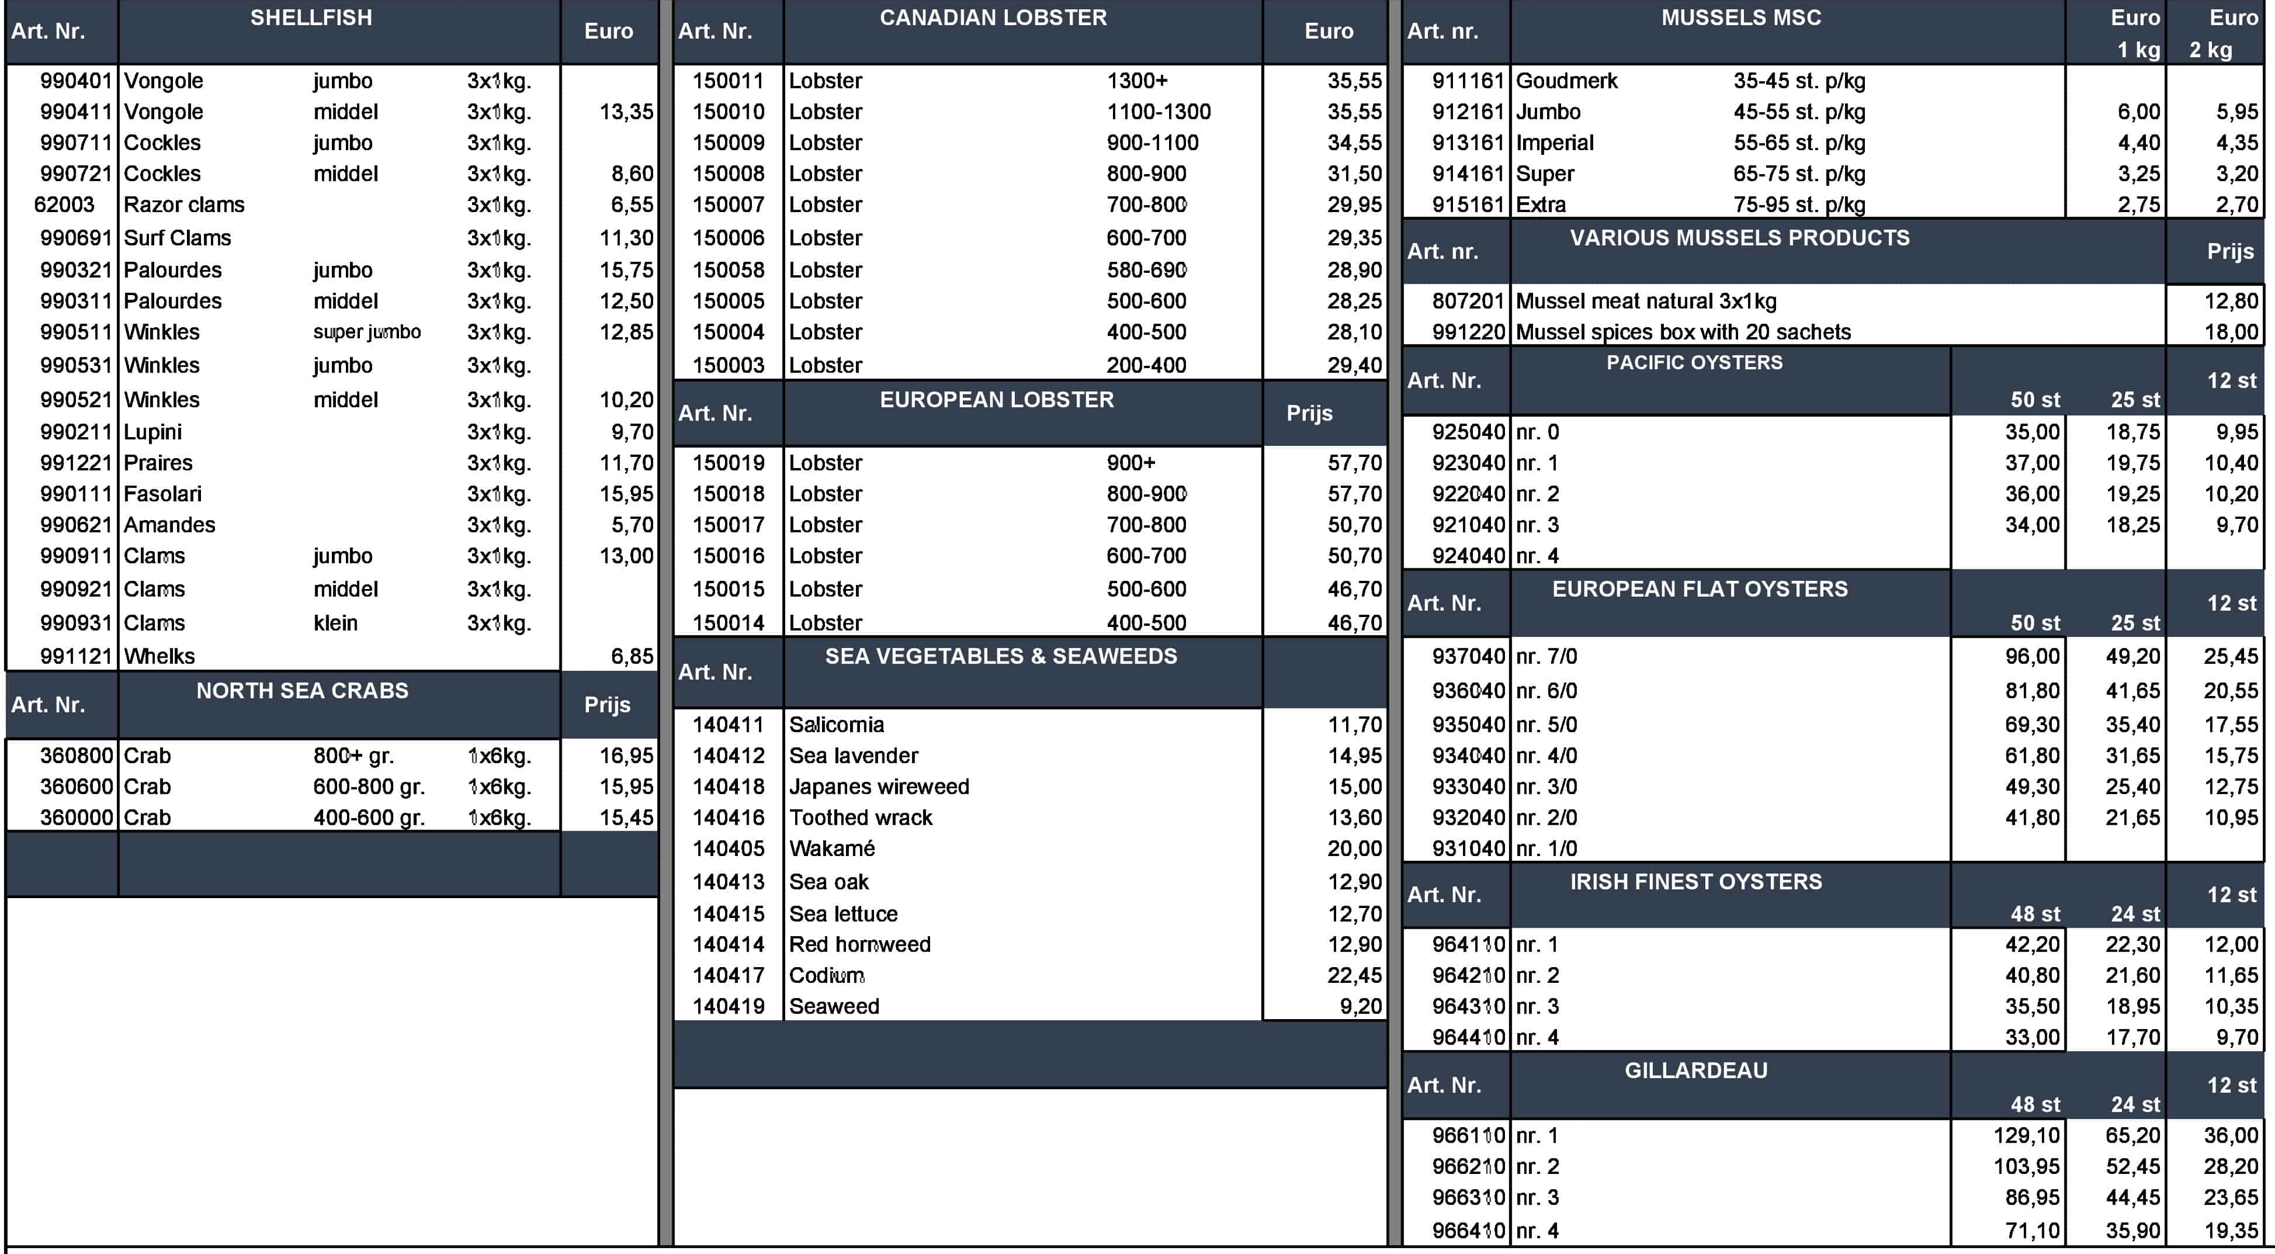Select the Razor clams row name
The width and height of the screenshot is (2275, 1254).
click(183, 205)
